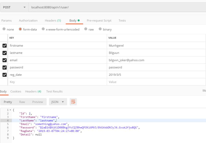The width and height of the screenshot is (206, 143).
Task: Click the 2019/3/5 value cell
Action: click(156, 75)
